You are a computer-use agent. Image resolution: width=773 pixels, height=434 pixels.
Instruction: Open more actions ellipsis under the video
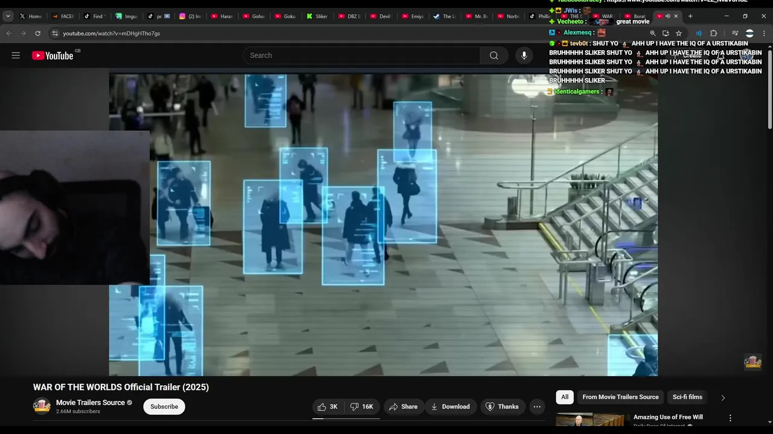click(x=537, y=407)
